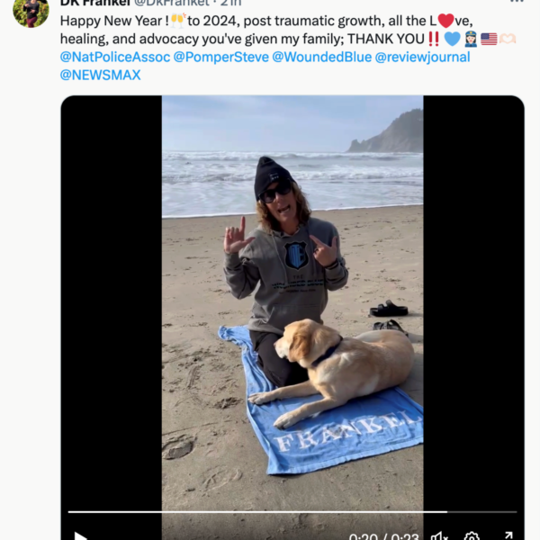The width and height of the screenshot is (540, 540).
Task: Open the @reviewjournal mention
Action: click(x=423, y=58)
